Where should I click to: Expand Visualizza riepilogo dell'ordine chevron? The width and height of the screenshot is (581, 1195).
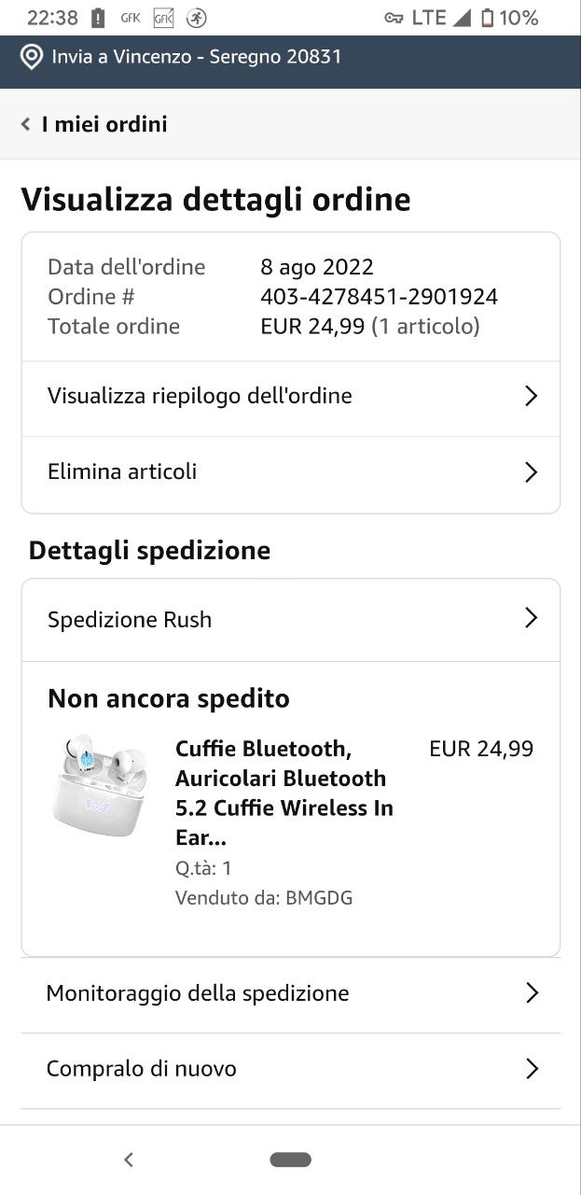point(531,396)
